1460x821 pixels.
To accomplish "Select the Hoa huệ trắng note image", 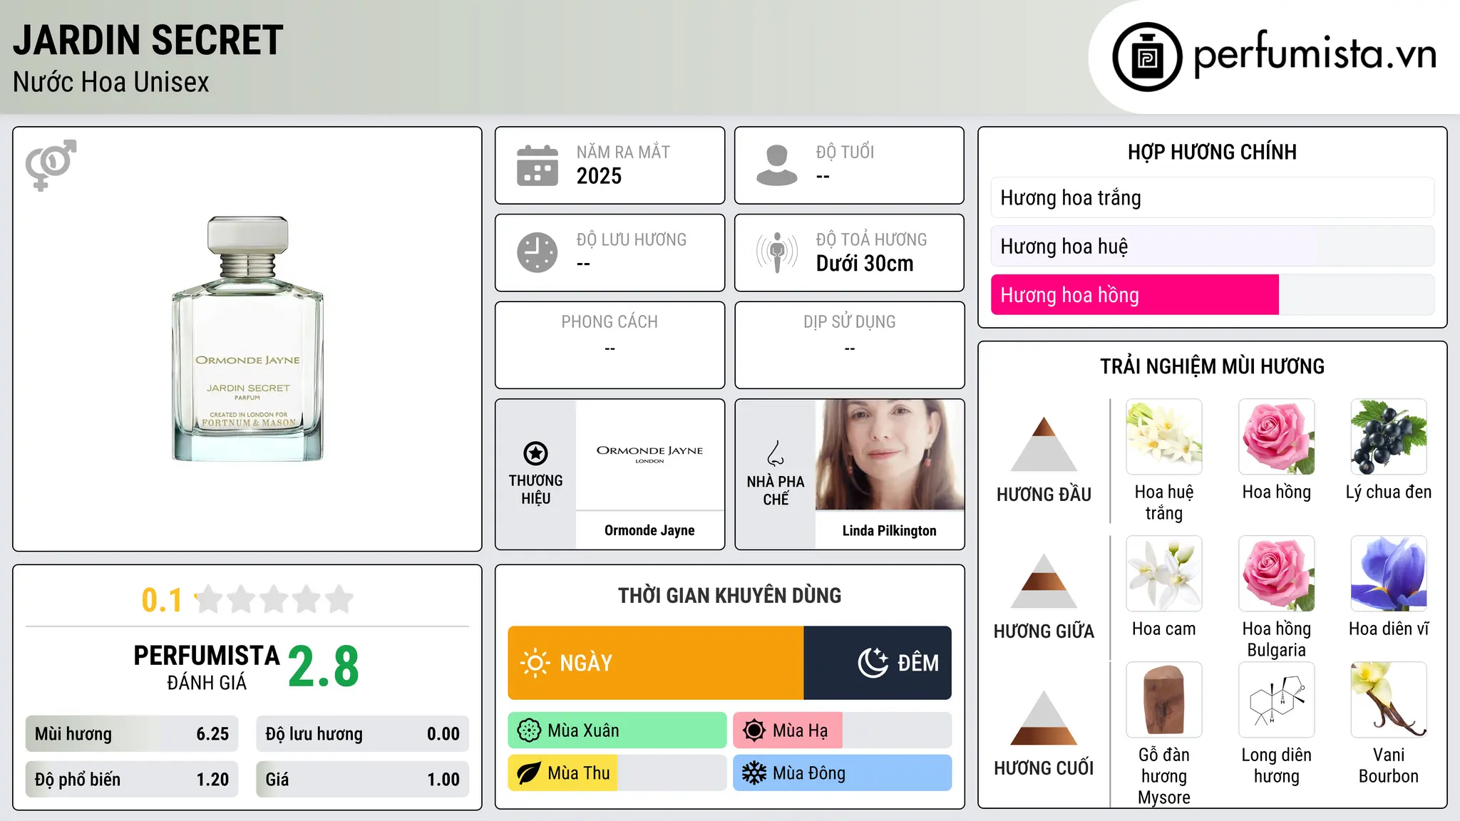I will coord(1164,437).
